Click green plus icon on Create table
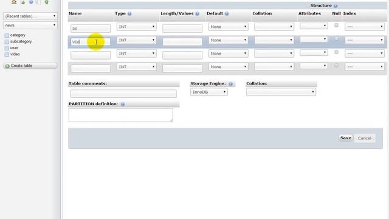This screenshot has width=389, height=219. pyautogui.click(x=7, y=66)
